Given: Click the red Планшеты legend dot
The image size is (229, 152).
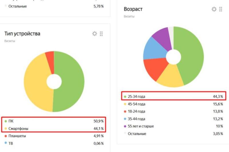Looking at the screenshot, I should click(x=6, y=136).
